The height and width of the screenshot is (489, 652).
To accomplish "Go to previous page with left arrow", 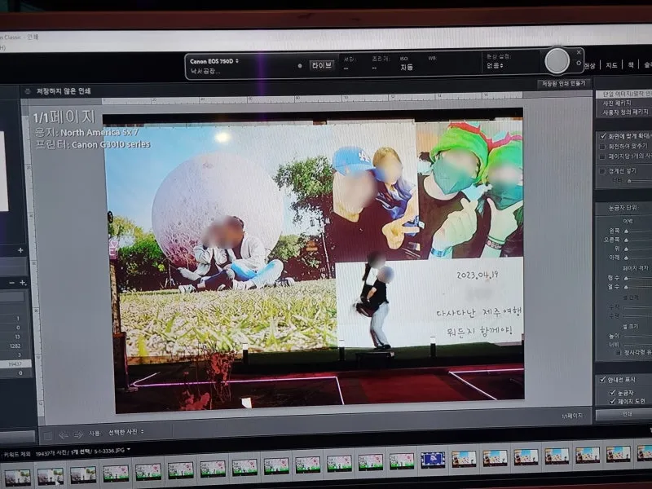I will coord(62,434).
